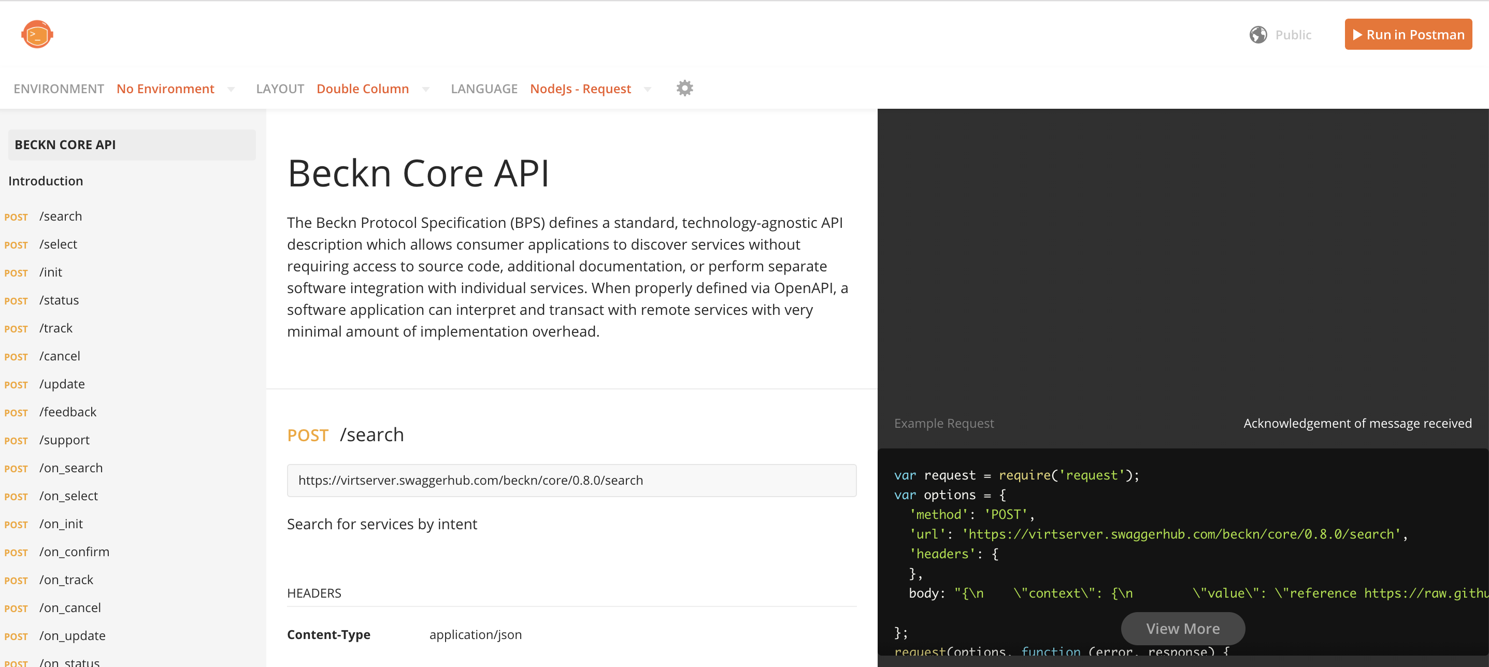Go to POST /cancel in sidebar
Image resolution: width=1489 pixels, height=667 pixels.
click(x=42, y=356)
